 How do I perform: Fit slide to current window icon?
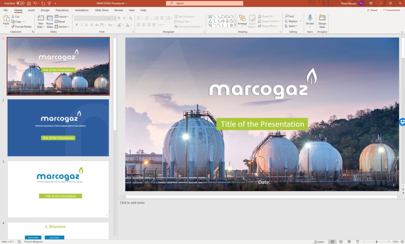[x=402, y=242]
